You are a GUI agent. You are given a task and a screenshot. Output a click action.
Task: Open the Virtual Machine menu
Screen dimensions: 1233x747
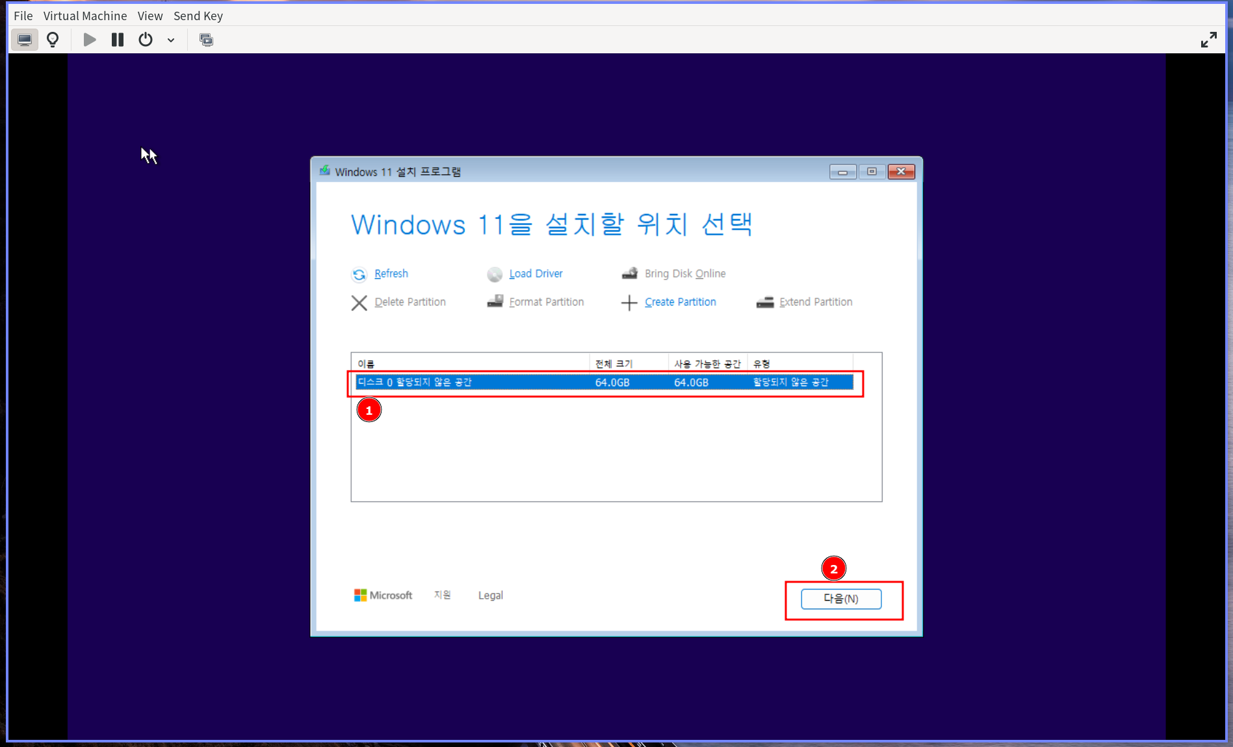pyautogui.click(x=84, y=16)
